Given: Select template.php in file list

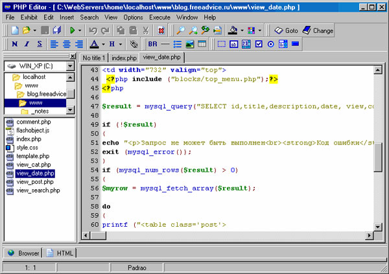Looking at the screenshot, I should 33,156.
